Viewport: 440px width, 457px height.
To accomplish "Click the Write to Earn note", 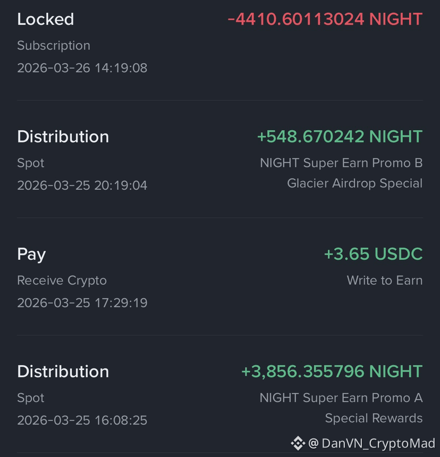I will coord(385,281).
